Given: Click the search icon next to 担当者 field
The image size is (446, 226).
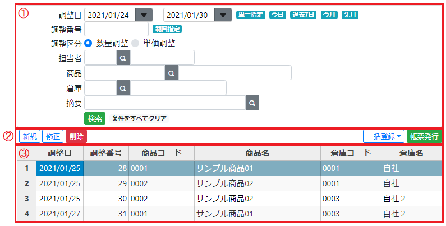Looking at the screenshot, I should click(123, 58).
